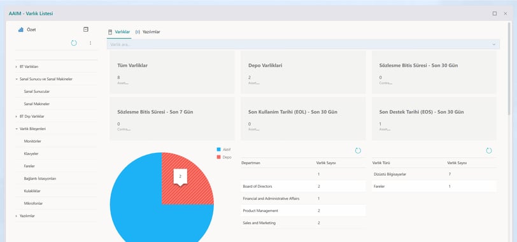517x242 pixels.
Task: Open the Depo Varlıkları summary card
Action: click(x=303, y=72)
